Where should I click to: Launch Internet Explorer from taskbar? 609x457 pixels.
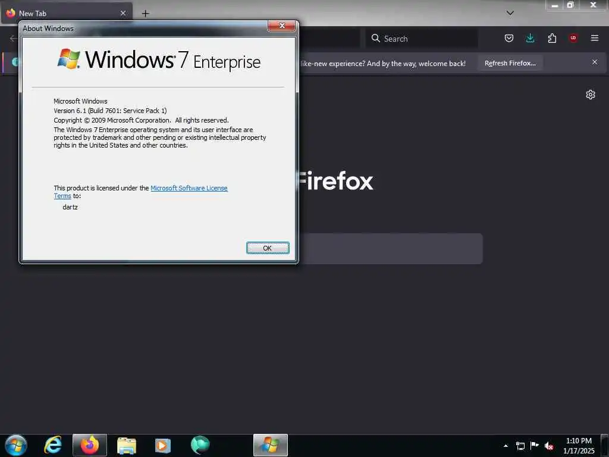point(53,445)
